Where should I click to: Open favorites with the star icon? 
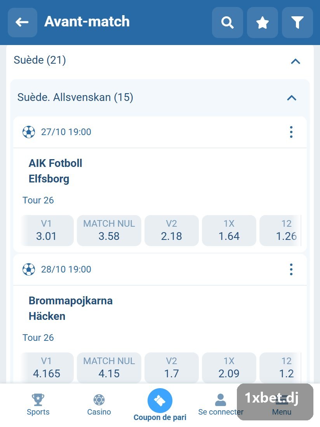click(262, 23)
